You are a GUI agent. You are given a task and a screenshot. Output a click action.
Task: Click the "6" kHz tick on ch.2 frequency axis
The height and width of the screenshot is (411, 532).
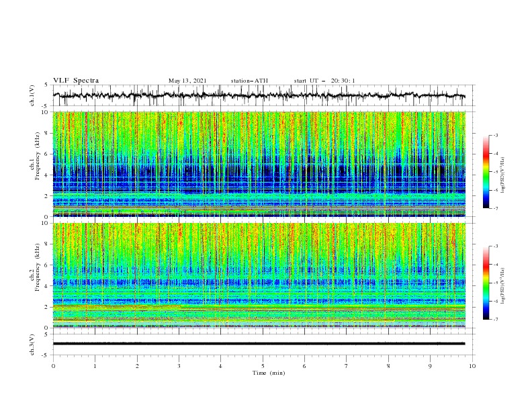pos(47,265)
